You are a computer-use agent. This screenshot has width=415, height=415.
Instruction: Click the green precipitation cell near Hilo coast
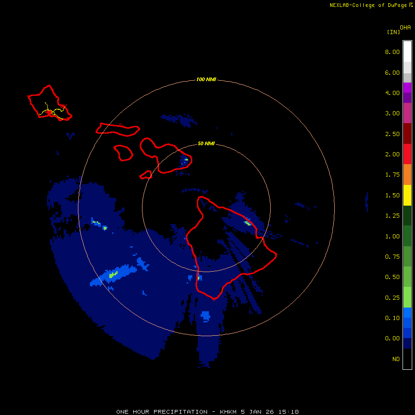pyautogui.click(x=248, y=223)
